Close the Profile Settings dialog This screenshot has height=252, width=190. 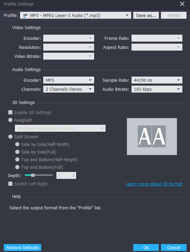click(182, 4)
